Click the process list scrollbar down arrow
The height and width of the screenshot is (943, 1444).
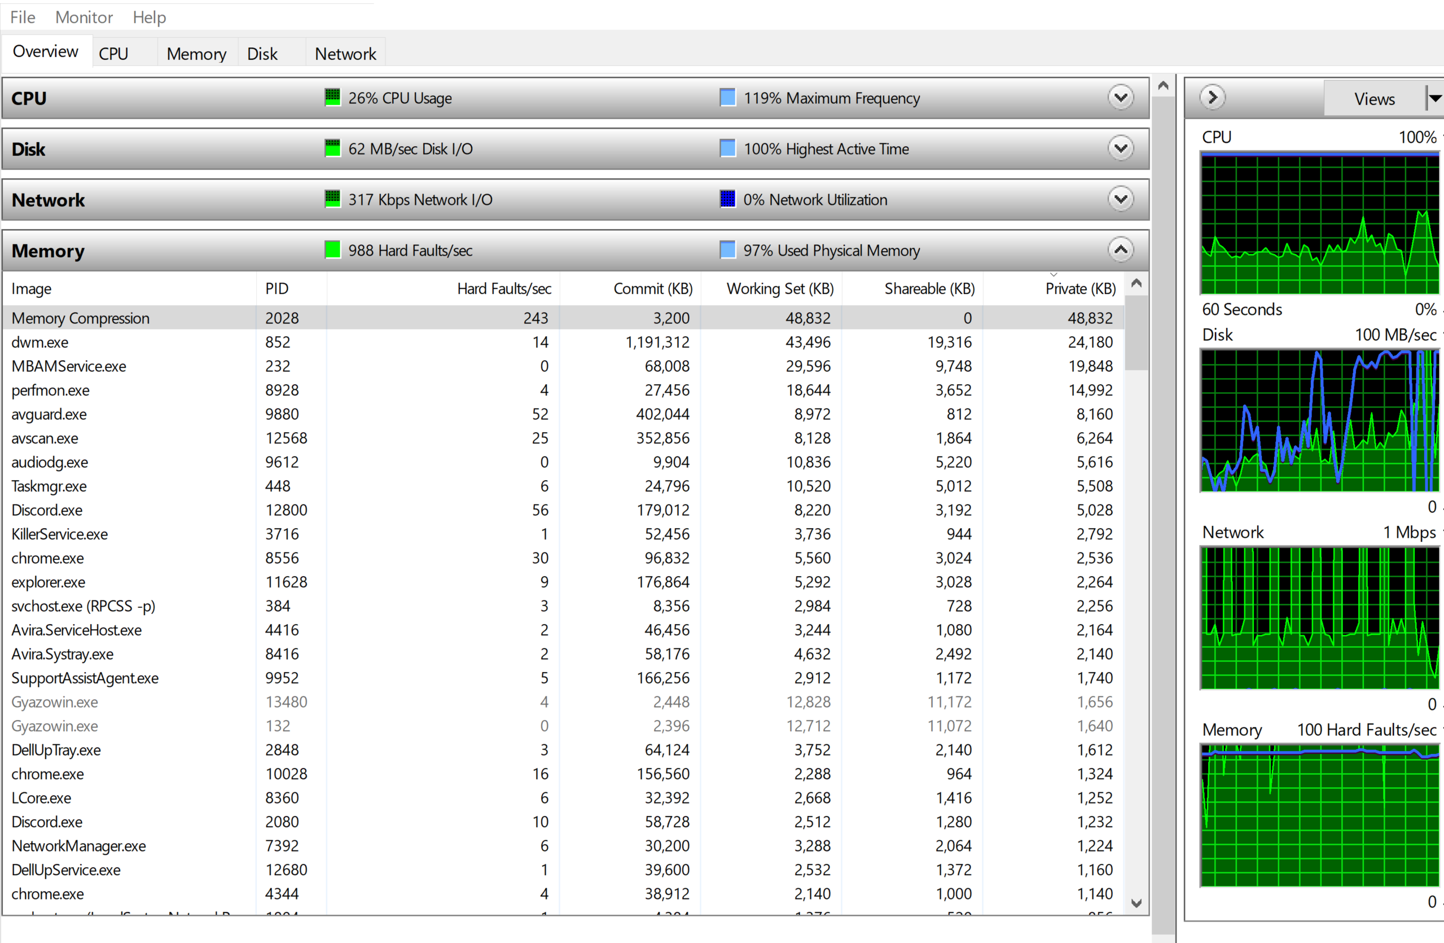[1137, 903]
